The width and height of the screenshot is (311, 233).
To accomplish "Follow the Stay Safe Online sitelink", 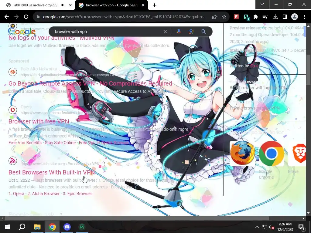I will [60, 143].
